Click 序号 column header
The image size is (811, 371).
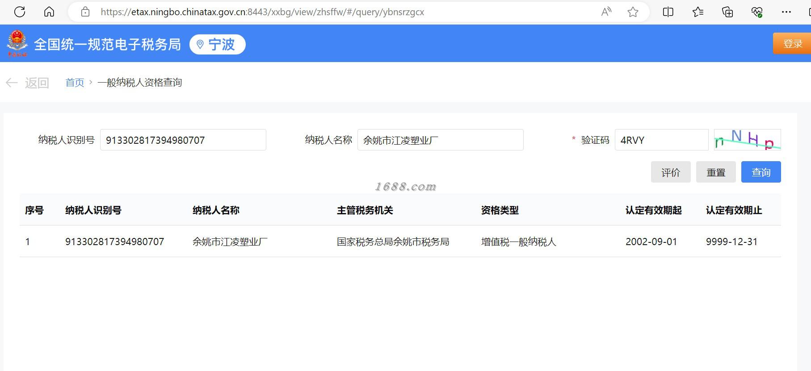[34, 210]
